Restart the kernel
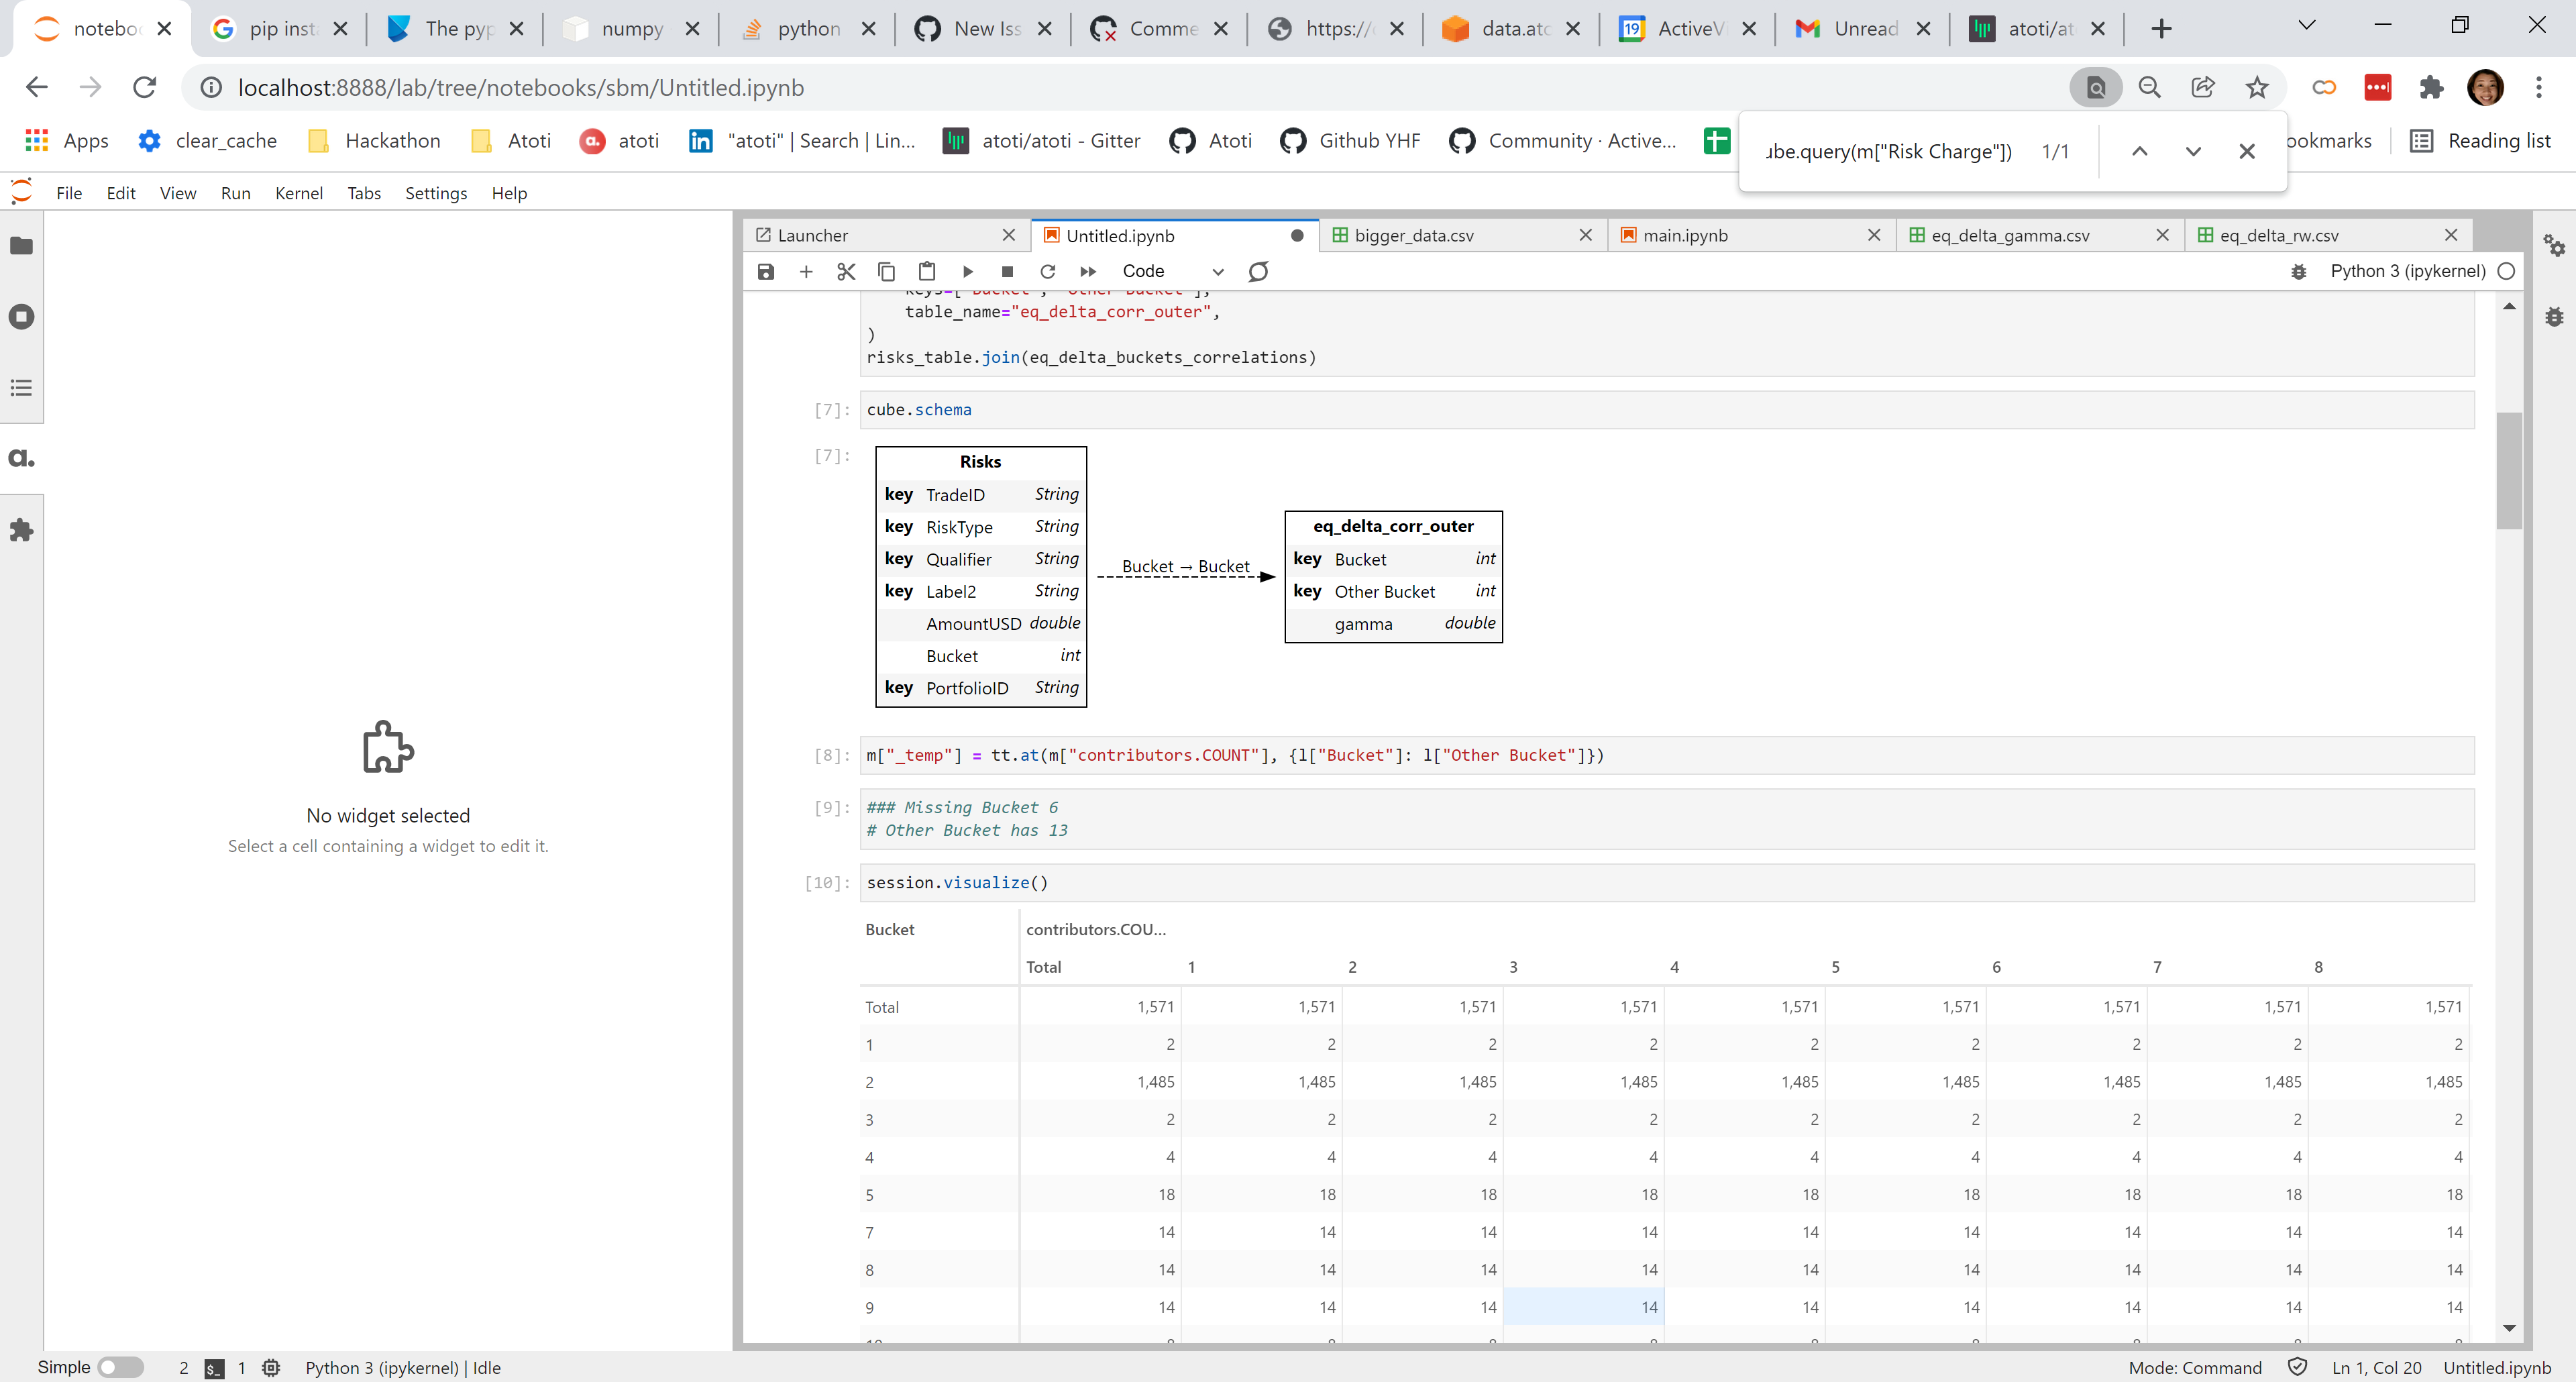This screenshot has width=2576, height=1382. (x=1047, y=271)
